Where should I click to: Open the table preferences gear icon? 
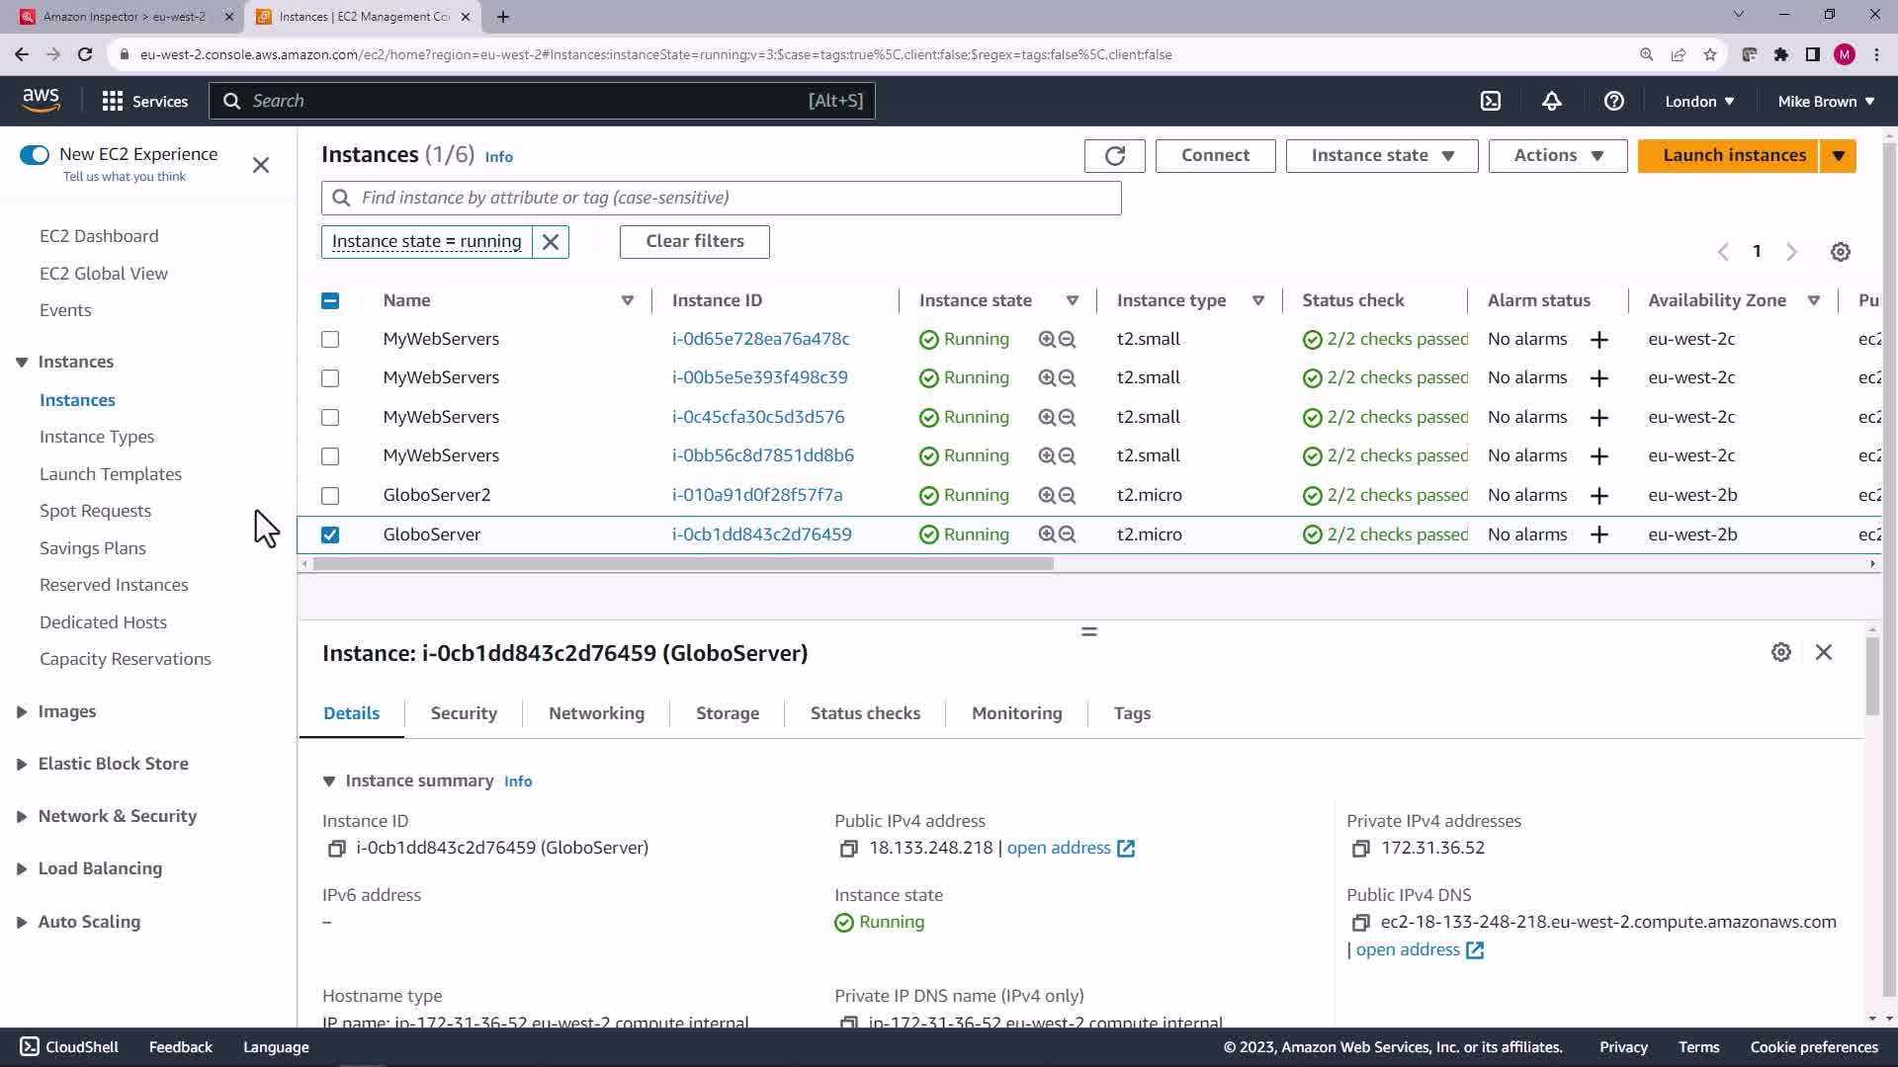[1840, 252]
